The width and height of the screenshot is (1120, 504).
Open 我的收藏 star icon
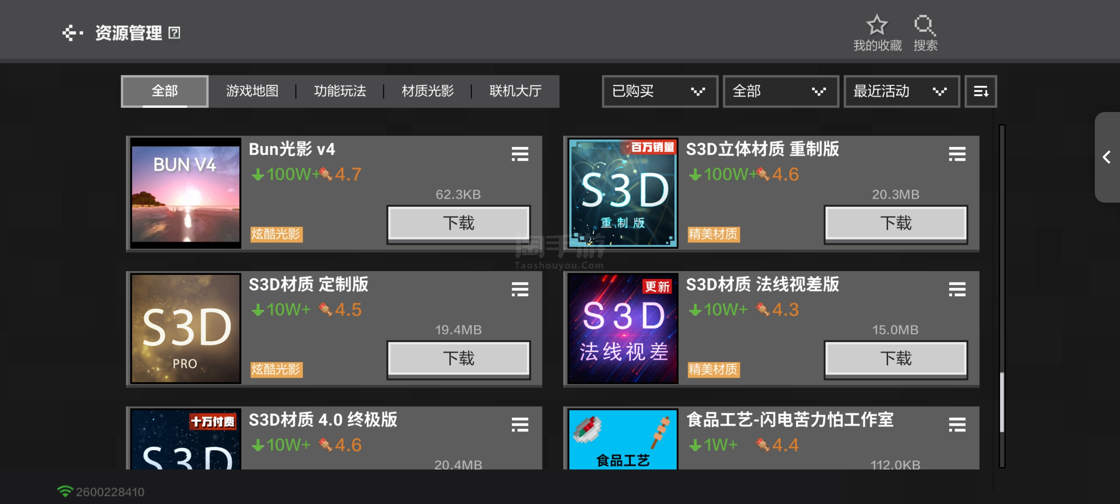pyautogui.click(x=876, y=25)
